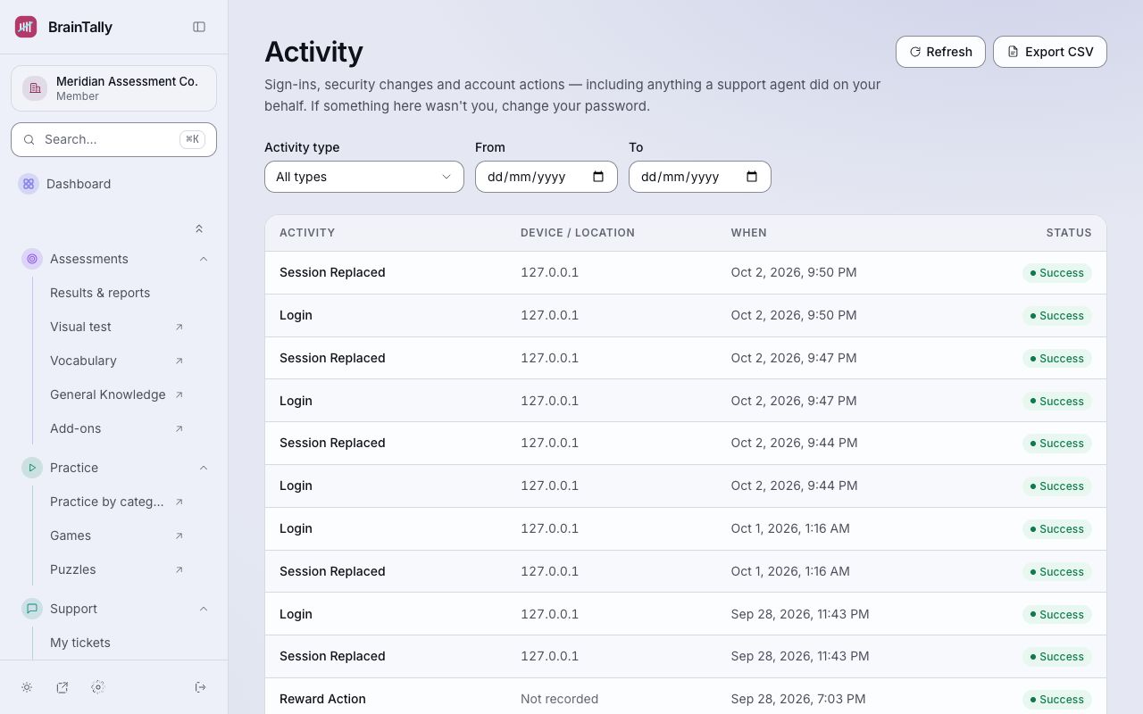Image resolution: width=1143 pixels, height=714 pixels.
Task: Click the Device / Location column header
Action: pos(578,233)
